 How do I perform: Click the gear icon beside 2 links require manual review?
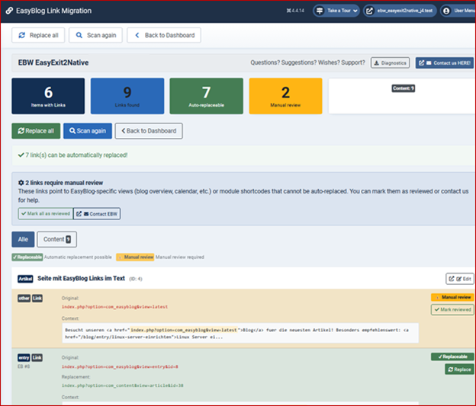[21, 183]
